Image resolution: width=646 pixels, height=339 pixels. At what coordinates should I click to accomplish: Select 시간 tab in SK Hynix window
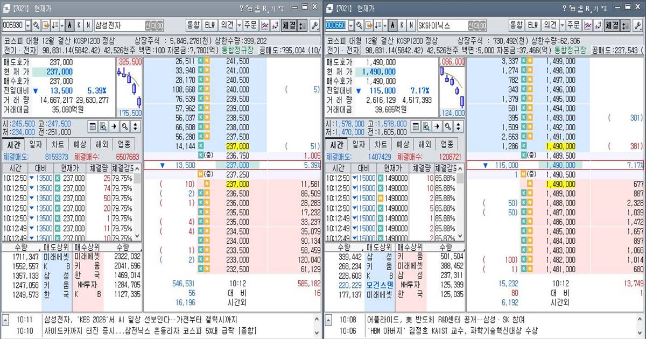tap(336, 144)
